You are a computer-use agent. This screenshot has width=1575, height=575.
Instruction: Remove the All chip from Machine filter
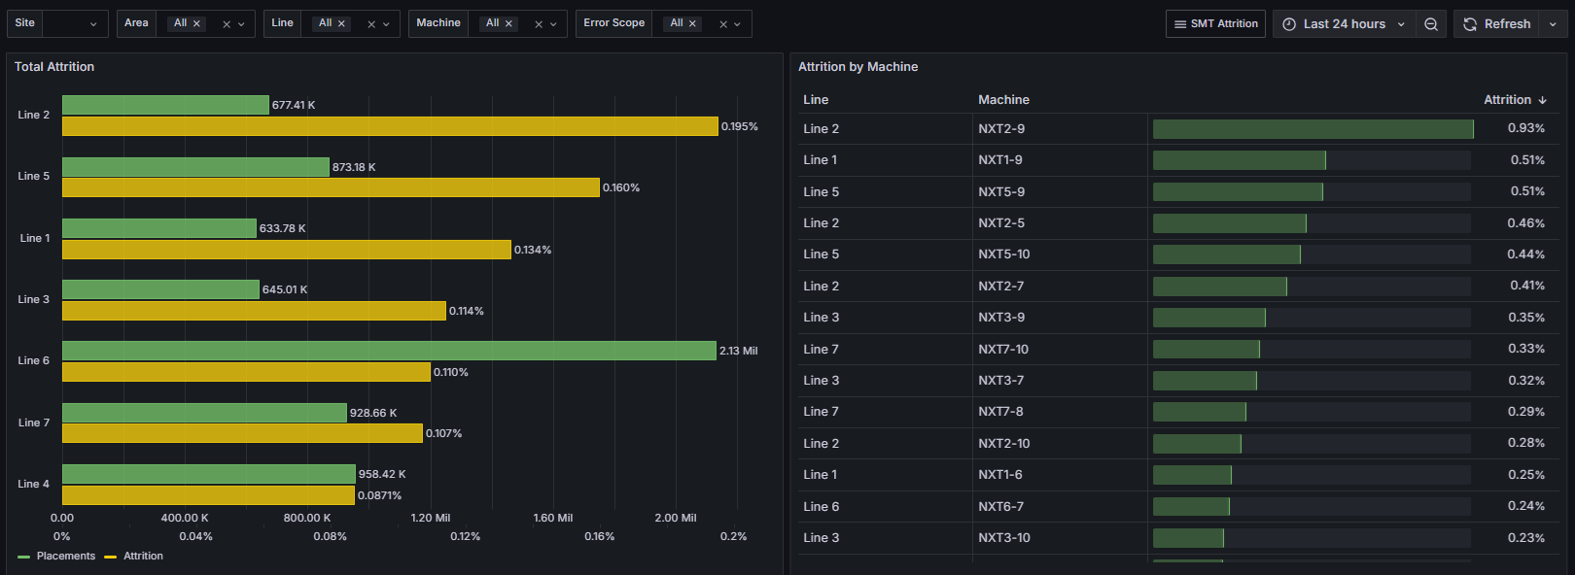pyautogui.click(x=508, y=24)
